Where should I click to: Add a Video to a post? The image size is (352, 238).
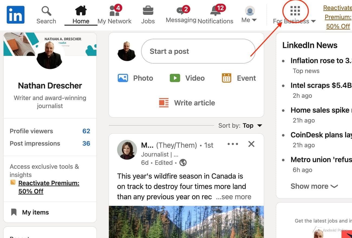(x=187, y=78)
